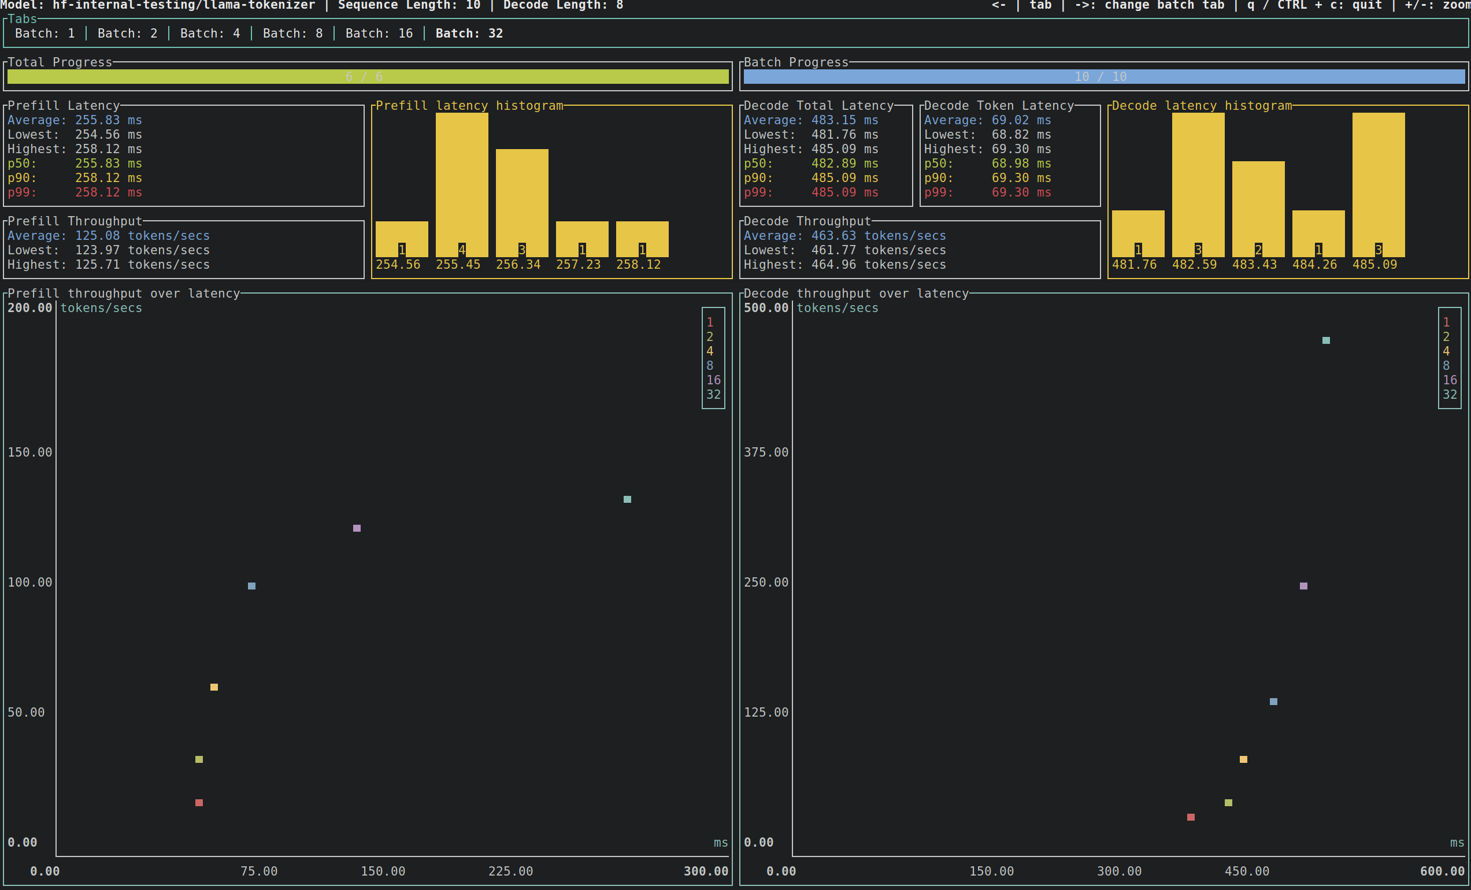
Task: Switch to the Batch: 8 tab
Action: click(x=292, y=34)
